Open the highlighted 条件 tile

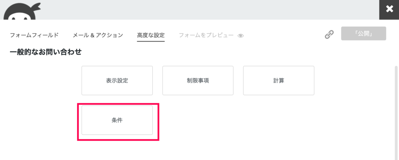pos(117,120)
